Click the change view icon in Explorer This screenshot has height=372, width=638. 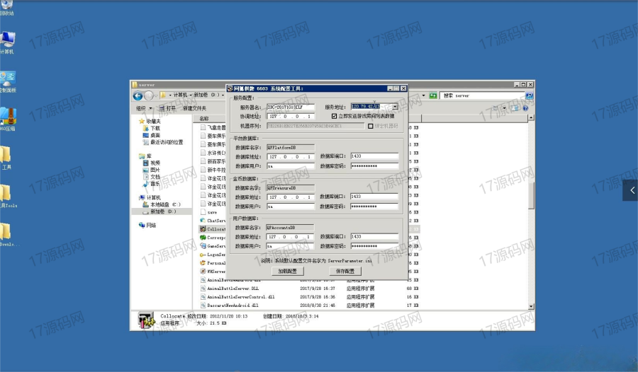pyautogui.click(x=496, y=108)
